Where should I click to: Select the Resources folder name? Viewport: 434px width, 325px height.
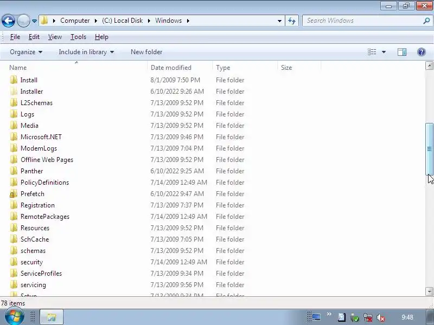point(35,228)
